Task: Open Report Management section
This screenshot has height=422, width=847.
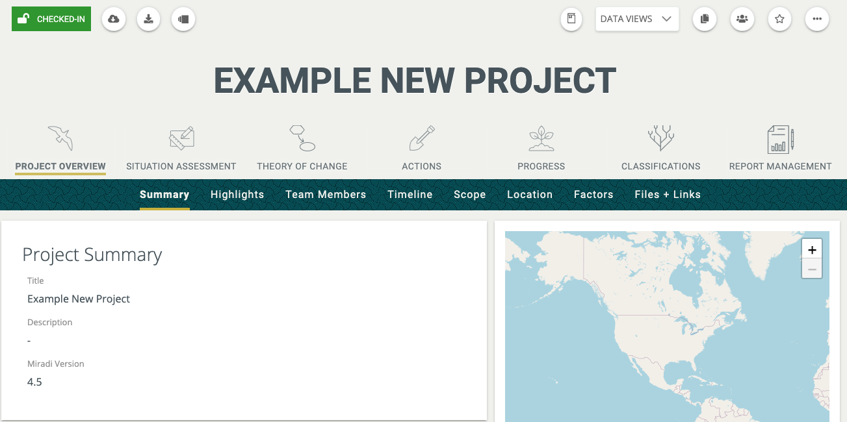Action: 780,149
